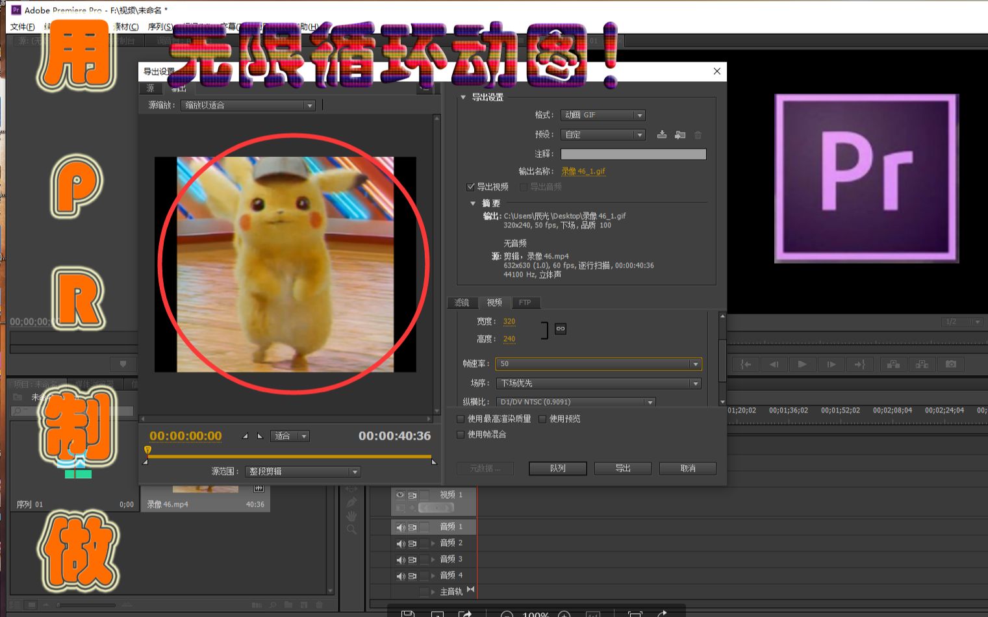
Task: Open the 源缩放 缩放以适合 dropdown
Action: point(248,105)
